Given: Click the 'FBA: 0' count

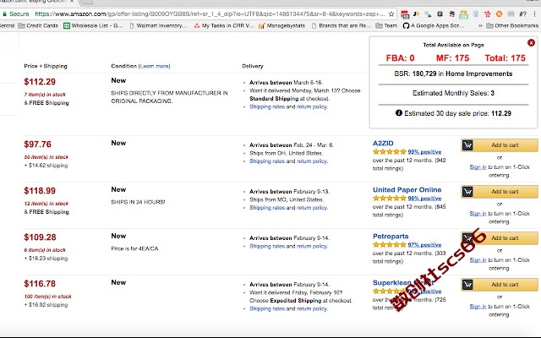Looking at the screenshot, I should click(400, 58).
